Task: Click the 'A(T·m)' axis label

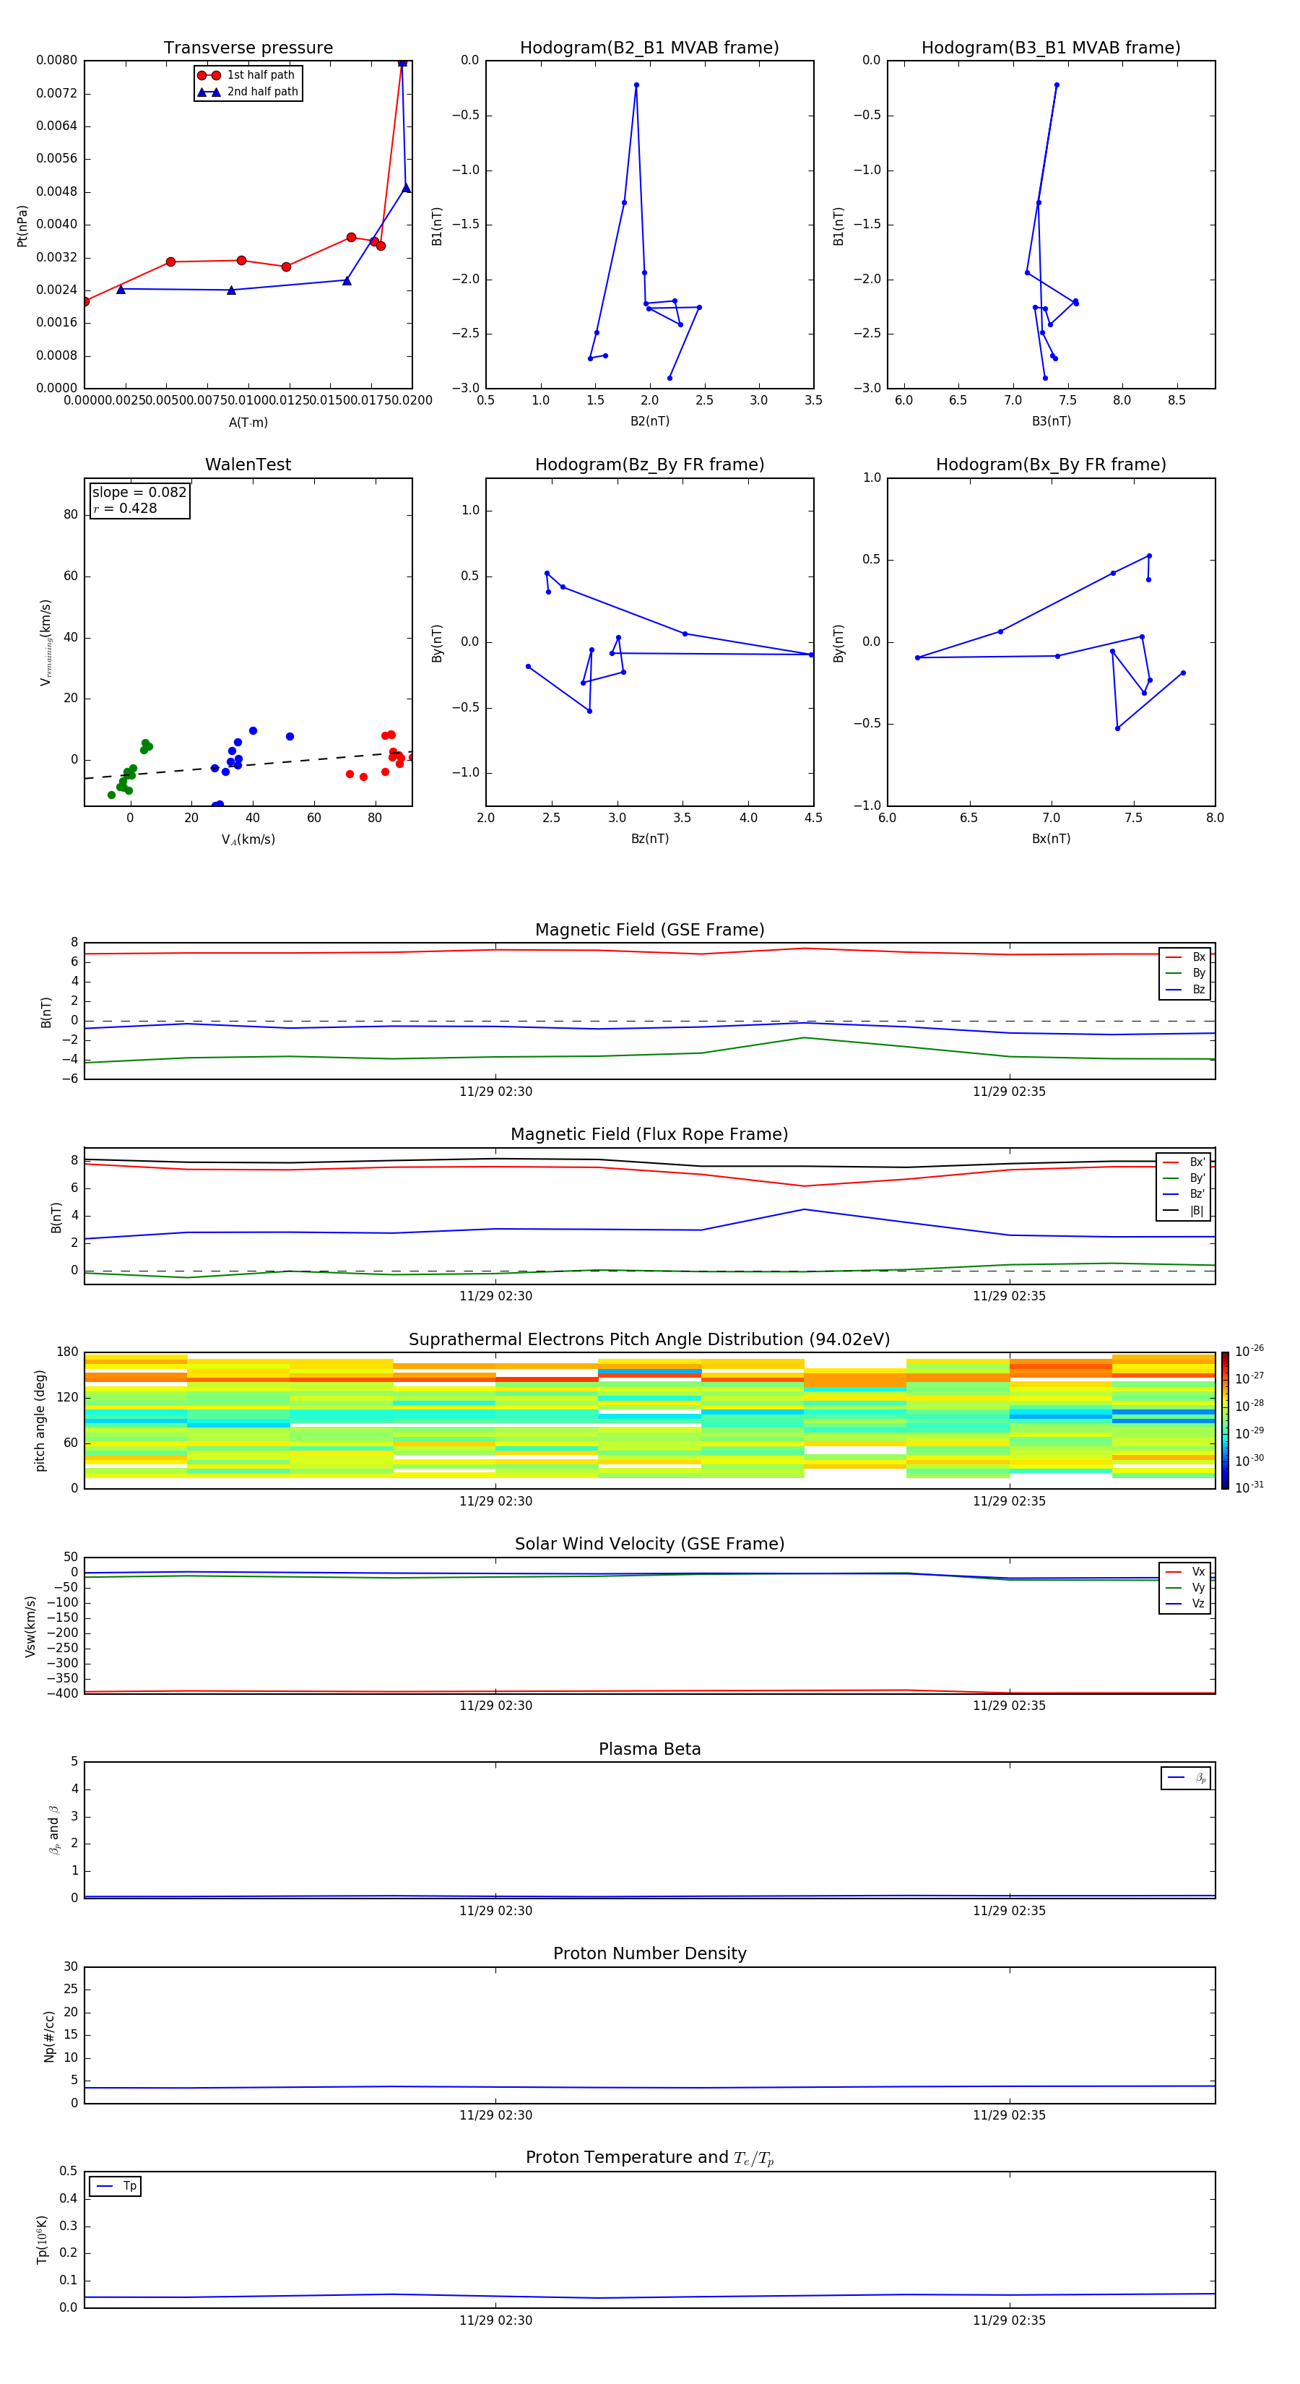Action: 248,423
